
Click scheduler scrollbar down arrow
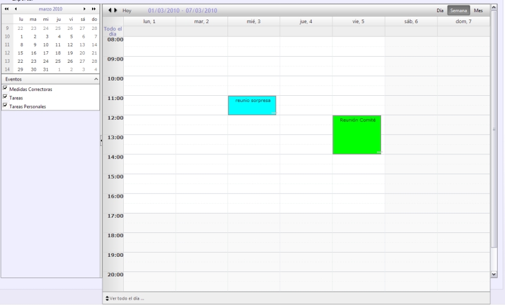(x=494, y=274)
